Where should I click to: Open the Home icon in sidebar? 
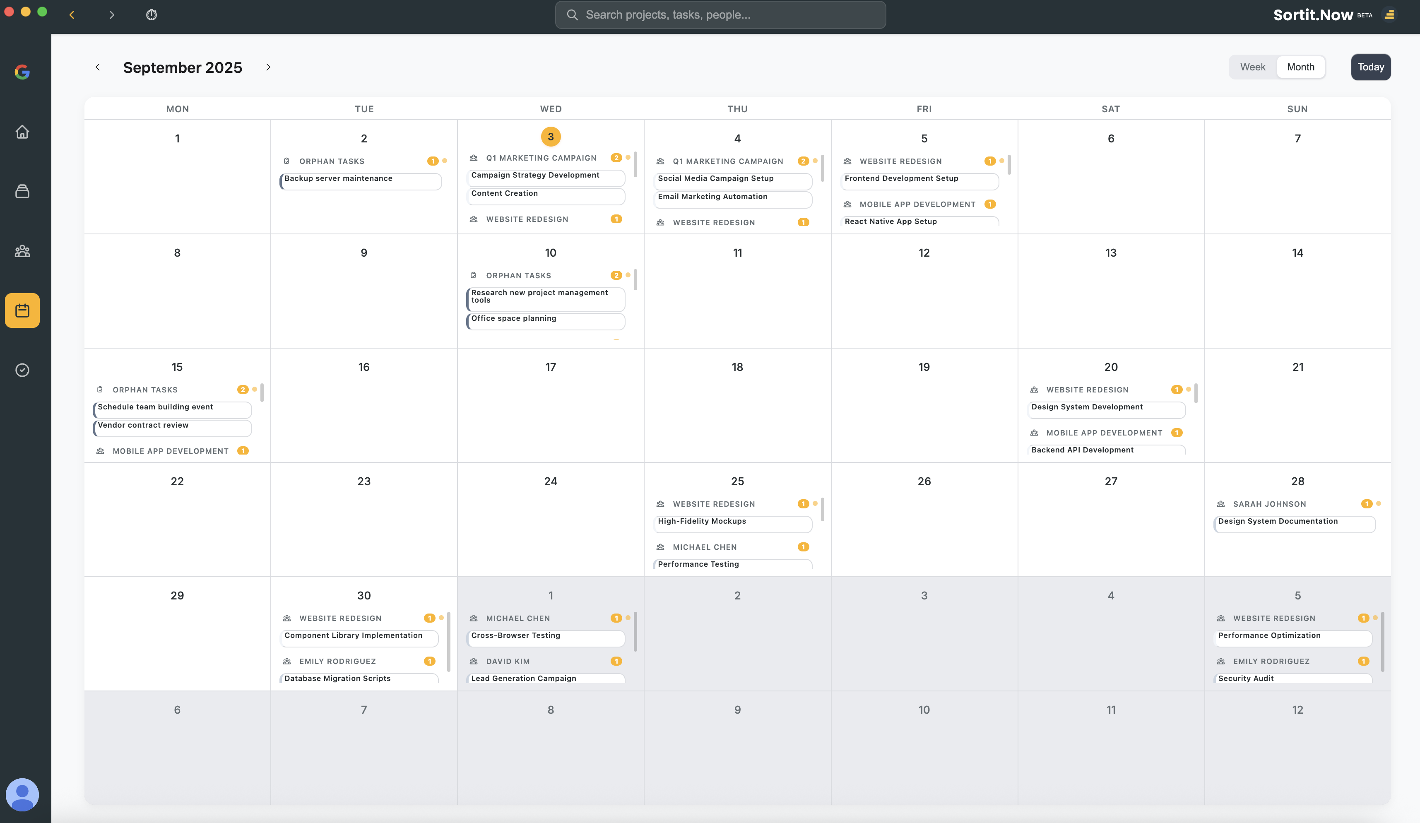point(22,132)
